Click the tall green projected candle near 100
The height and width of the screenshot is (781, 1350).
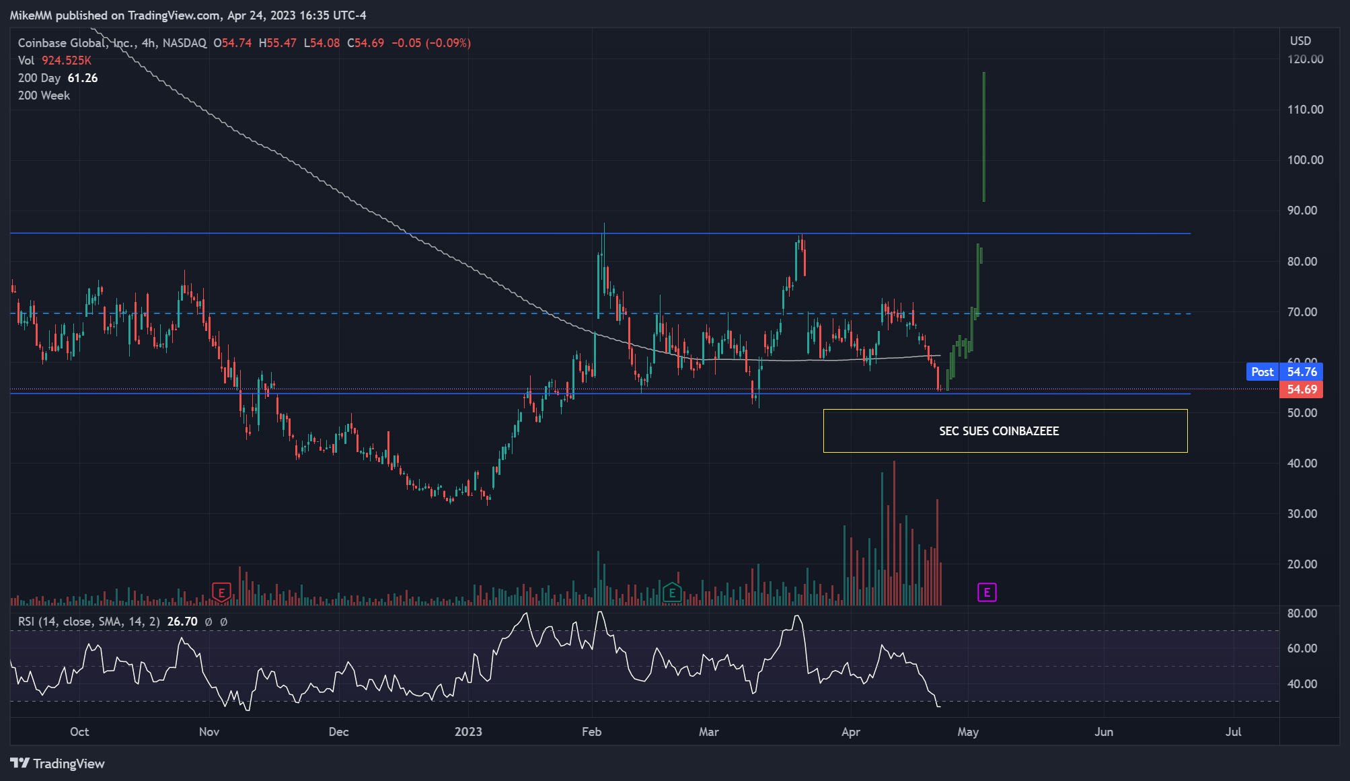tap(984, 137)
